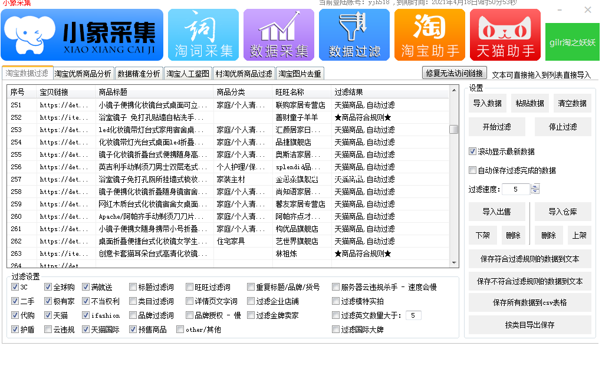Viewport: 602px width, 369px height.
Task: Click 保存符合过滤规则的数据到文本 button
Action: [x=530, y=259]
